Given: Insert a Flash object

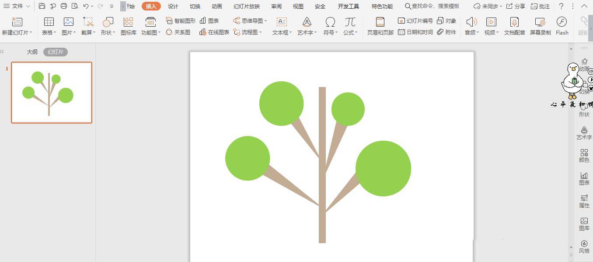Looking at the screenshot, I should pos(562,22).
